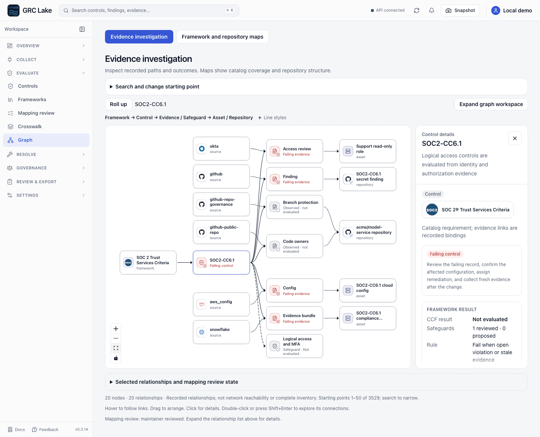Click Expand graph workspace button
540x437 pixels.
pos(491,104)
